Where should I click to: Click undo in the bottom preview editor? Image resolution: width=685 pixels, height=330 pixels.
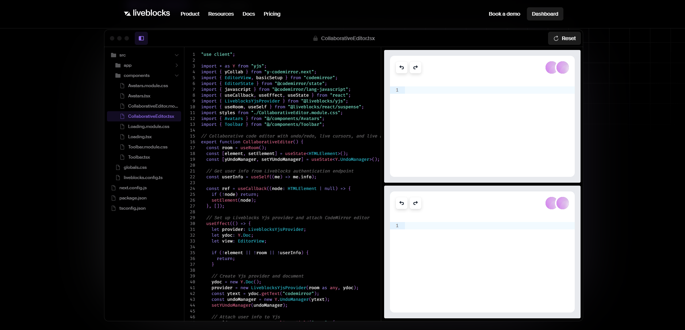(x=402, y=203)
